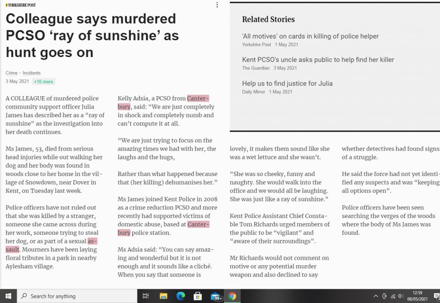Open the Wi-Fi network tray icon
This screenshot has height=303, width=440.
[x=393, y=296]
